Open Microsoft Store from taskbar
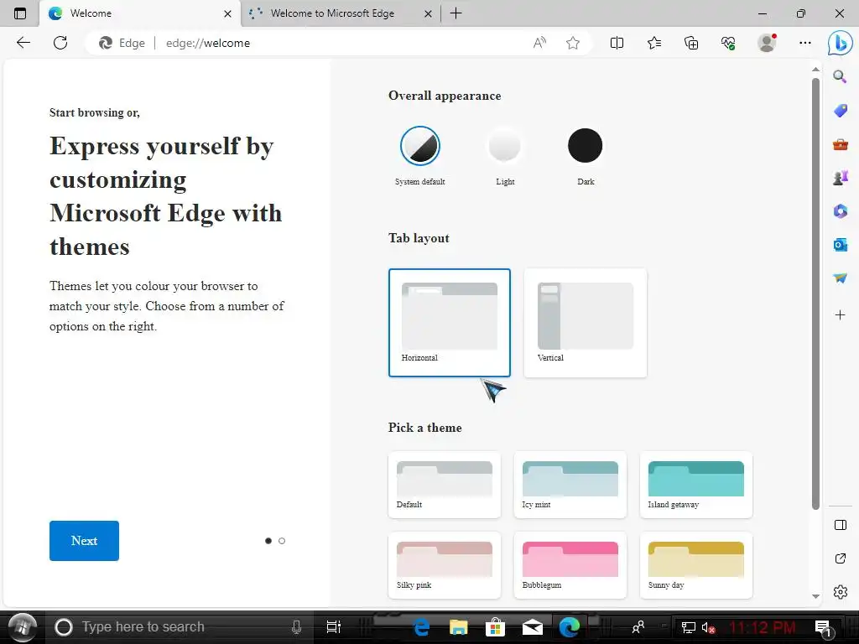The width and height of the screenshot is (859, 644). click(x=495, y=627)
